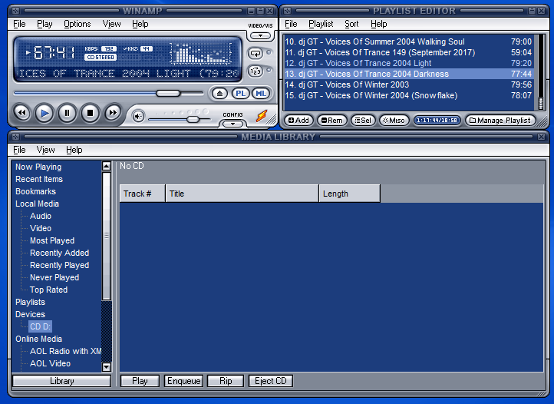Viewport: 554px width, 404px height.
Task: Click the playlist vertical scrollbar
Action: pyautogui.click(x=541, y=72)
